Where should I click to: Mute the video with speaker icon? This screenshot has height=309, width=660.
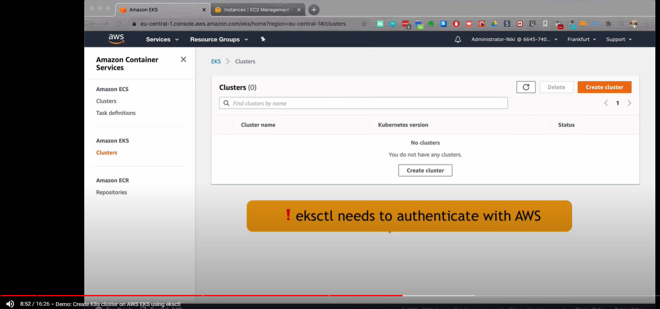click(10, 303)
